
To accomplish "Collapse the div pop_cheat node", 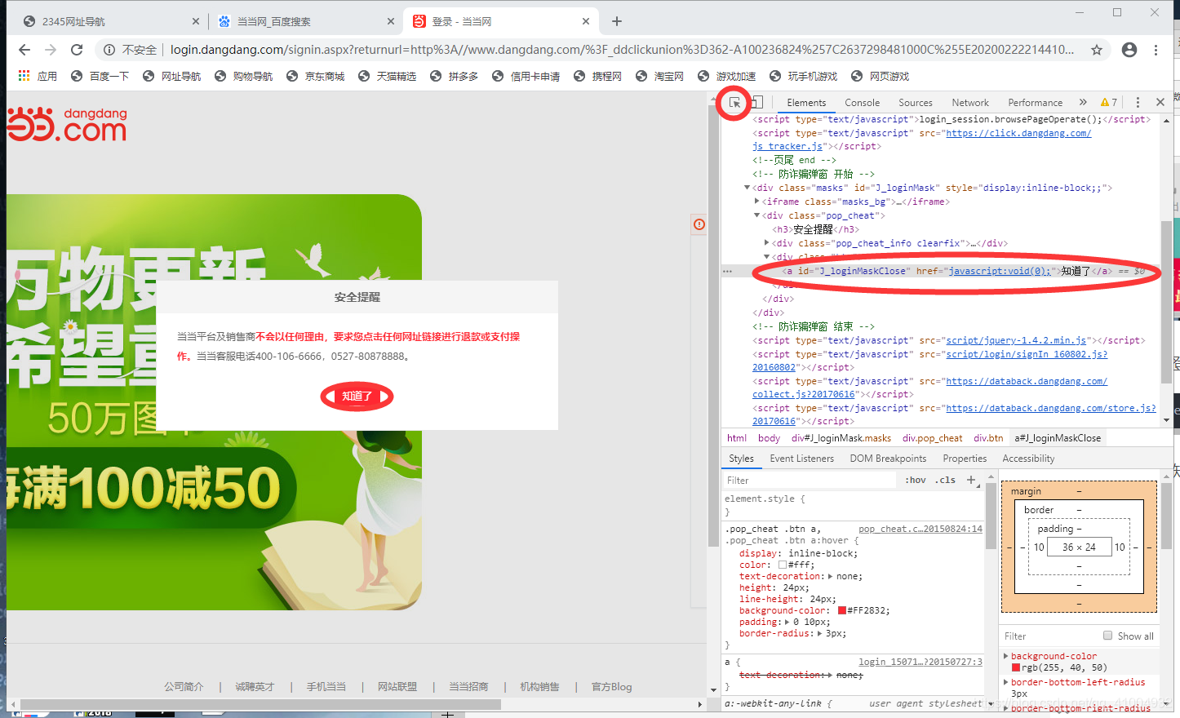I will coord(756,215).
